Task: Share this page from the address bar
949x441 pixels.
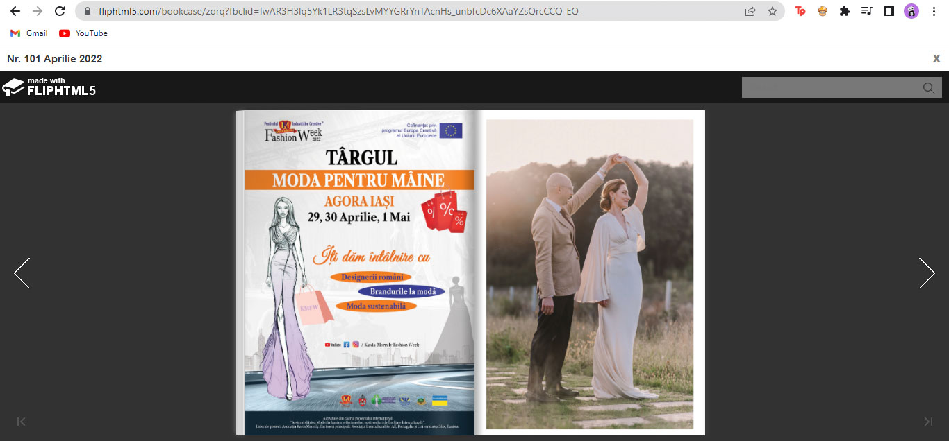Action: click(750, 11)
